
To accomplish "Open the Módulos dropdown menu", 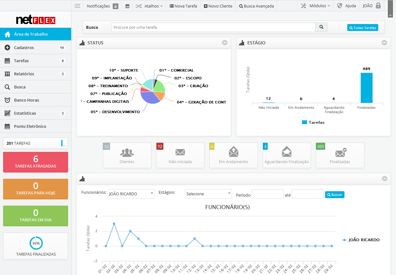I will (315, 6).
